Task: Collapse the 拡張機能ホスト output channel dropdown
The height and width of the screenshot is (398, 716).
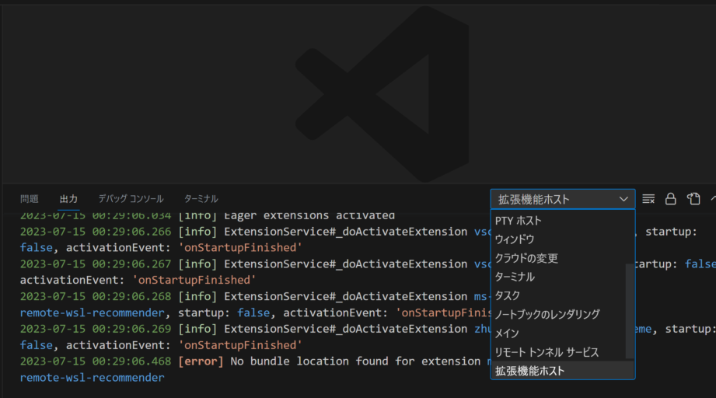Action: click(562, 199)
